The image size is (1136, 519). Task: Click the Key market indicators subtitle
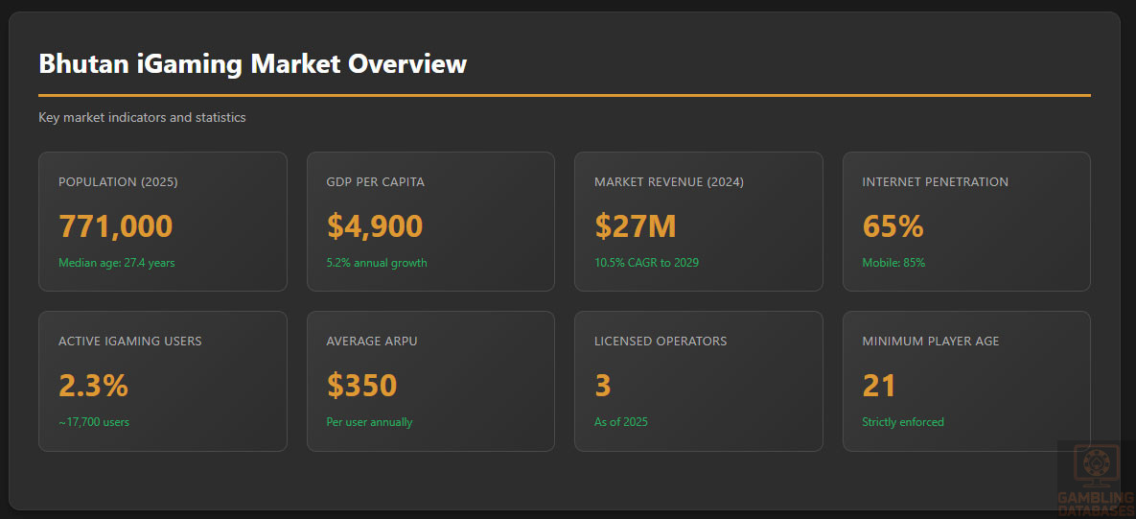pyautogui.click(x=142, y=118)
